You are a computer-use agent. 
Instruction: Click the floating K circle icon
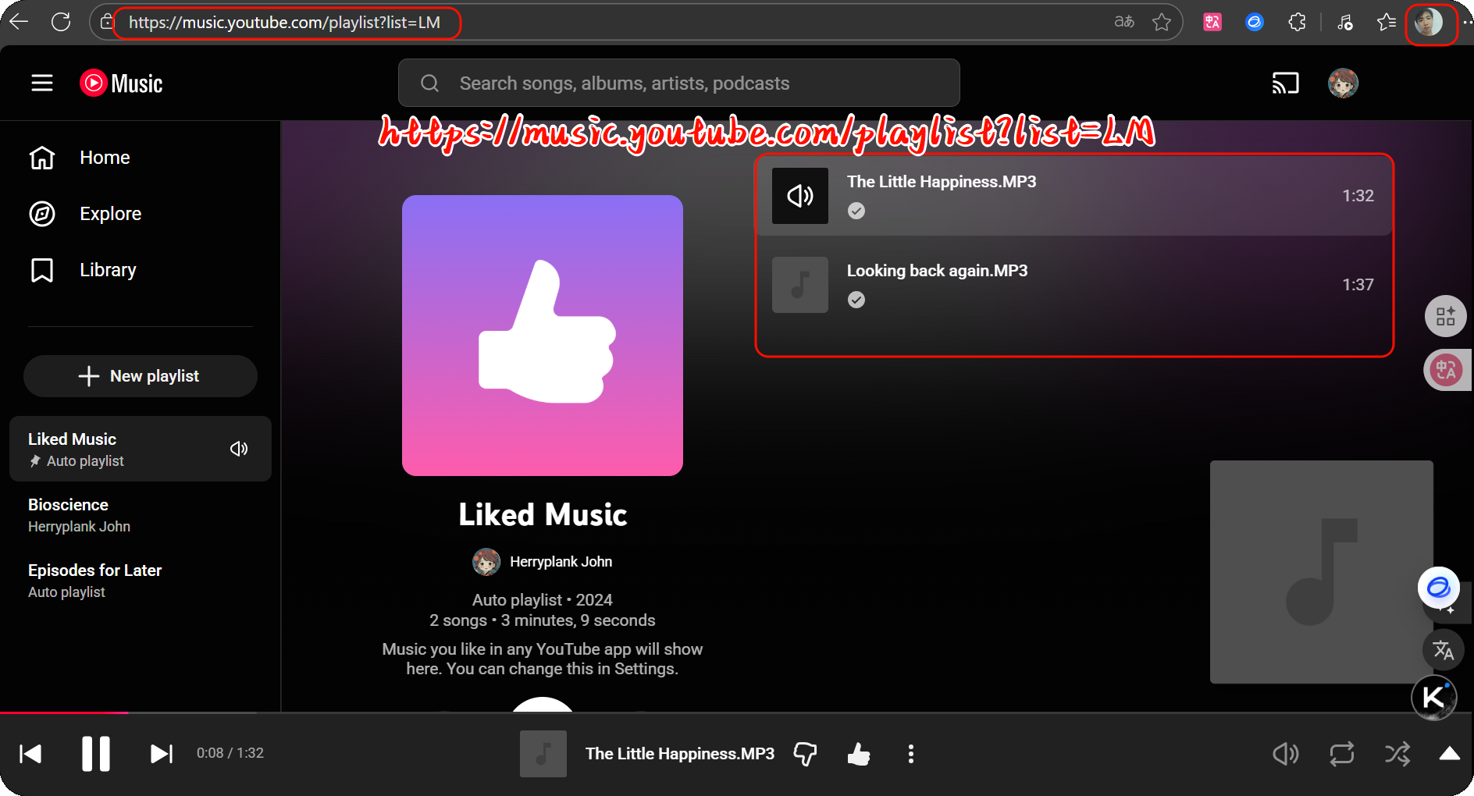click(x=1434, y=698)
